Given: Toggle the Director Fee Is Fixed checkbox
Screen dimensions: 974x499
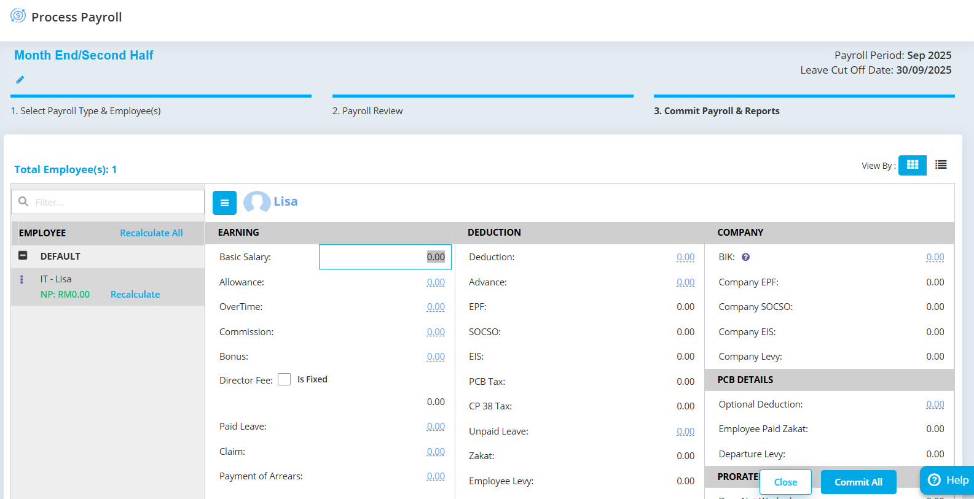Looking at the screenshot, I should tap(284, 379).
